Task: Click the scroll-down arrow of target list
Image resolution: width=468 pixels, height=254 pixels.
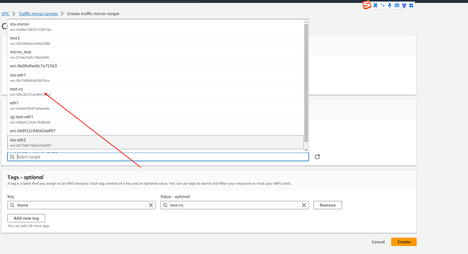Action: click(x=306, y=150)
